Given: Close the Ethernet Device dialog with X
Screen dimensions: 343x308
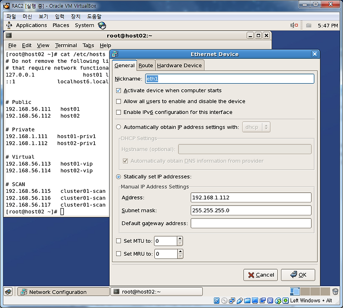Looking at the screenshot, I should (x=314, y=54).
